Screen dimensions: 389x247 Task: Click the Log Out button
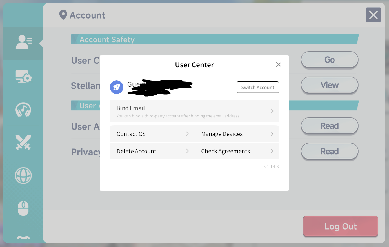pos(341,226)
